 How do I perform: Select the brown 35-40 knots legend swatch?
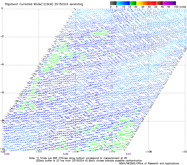pyautogui.click(x=159, y=3)
